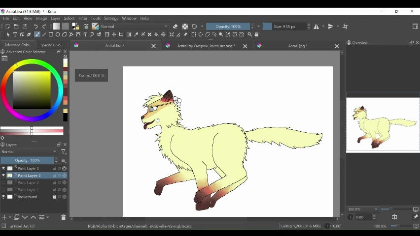Toggle vertical mirror tool
This screenshot has height=236, width=420.
pos(331,26)
